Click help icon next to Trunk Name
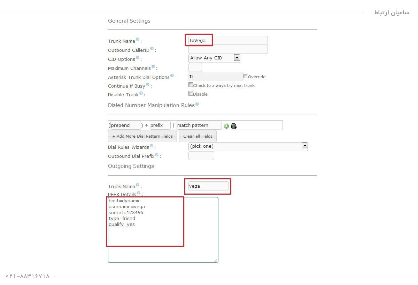 coord(138,40)
